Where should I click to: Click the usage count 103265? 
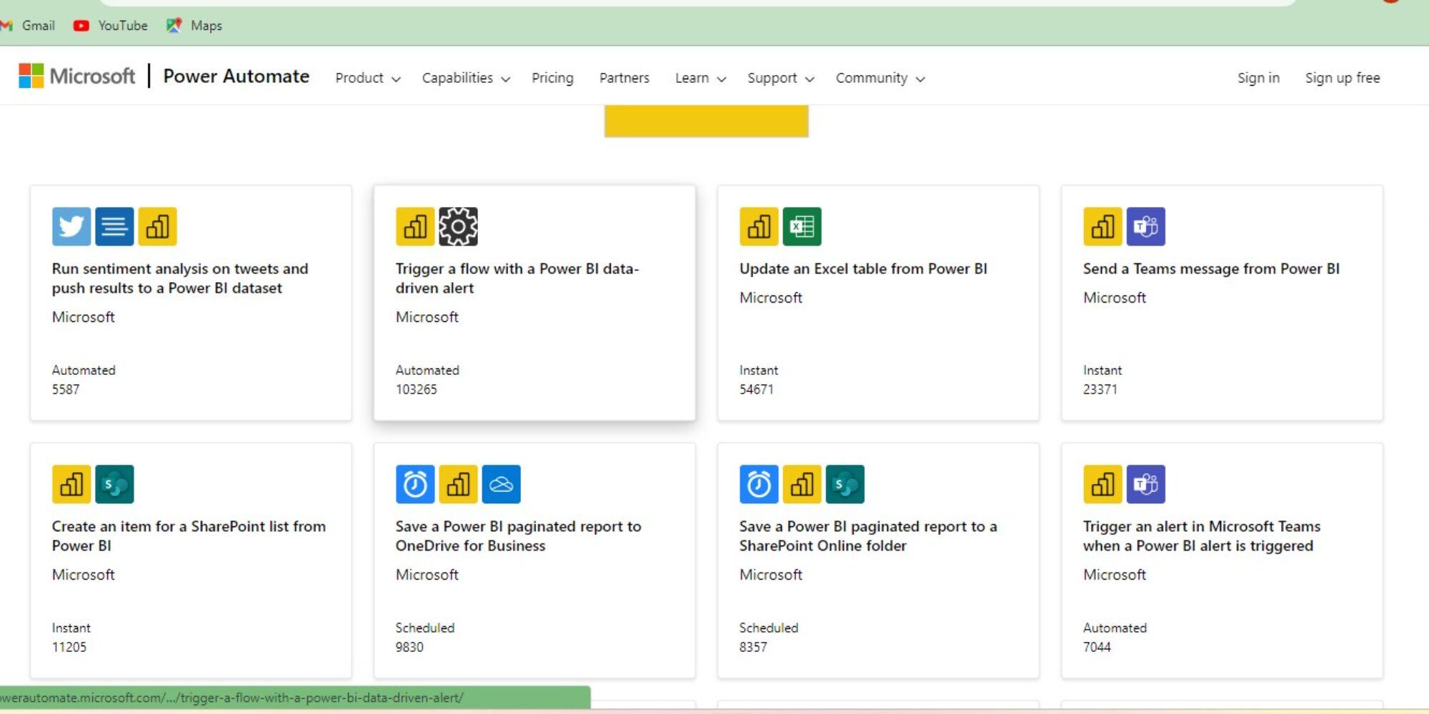(417, 390)
